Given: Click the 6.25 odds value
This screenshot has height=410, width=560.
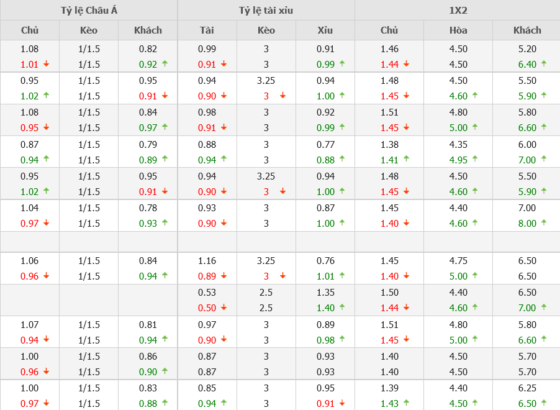Looking at the screenshot, I should click(x=527, y=388).
